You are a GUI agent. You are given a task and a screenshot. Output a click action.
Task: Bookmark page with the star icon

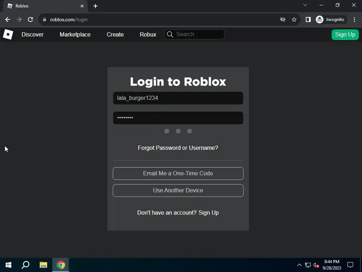tap(294, 20)
